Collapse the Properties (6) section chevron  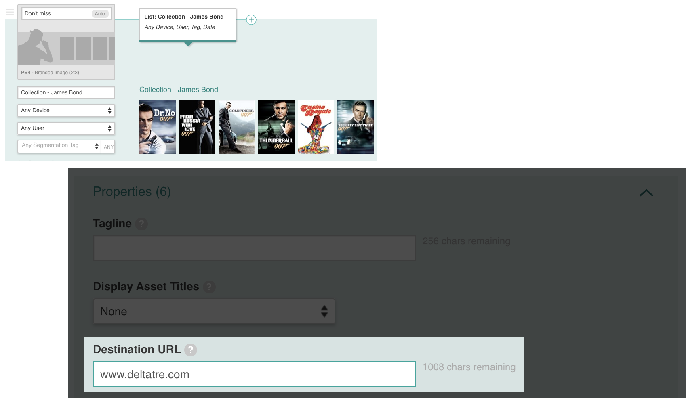coord(646,193)
